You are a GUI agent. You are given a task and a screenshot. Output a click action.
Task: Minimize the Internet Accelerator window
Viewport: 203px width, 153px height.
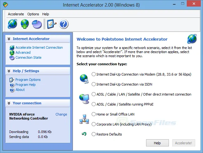tap(174, 4)
